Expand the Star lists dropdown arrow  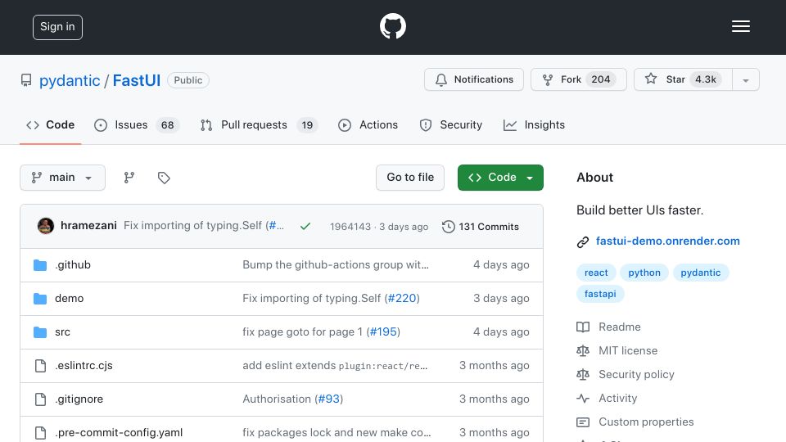(x=745, y=80)
